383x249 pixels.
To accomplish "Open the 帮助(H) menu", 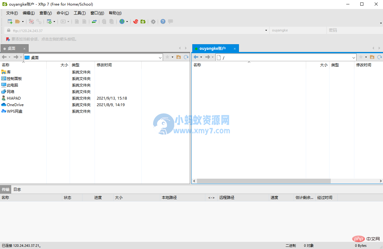I will (x=115, y=13).
